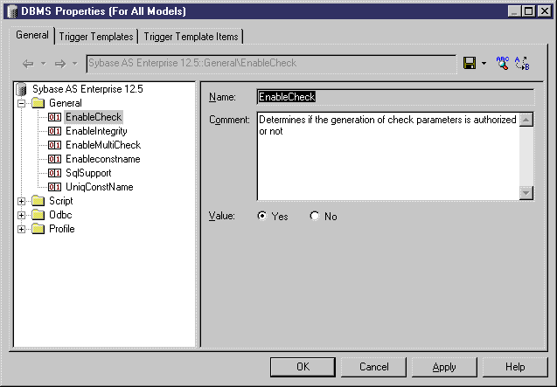Image resolution: width=557 pixels, height=387 pixels.
Task: Select the Yes radio button
Action: (x=262, y=216)
